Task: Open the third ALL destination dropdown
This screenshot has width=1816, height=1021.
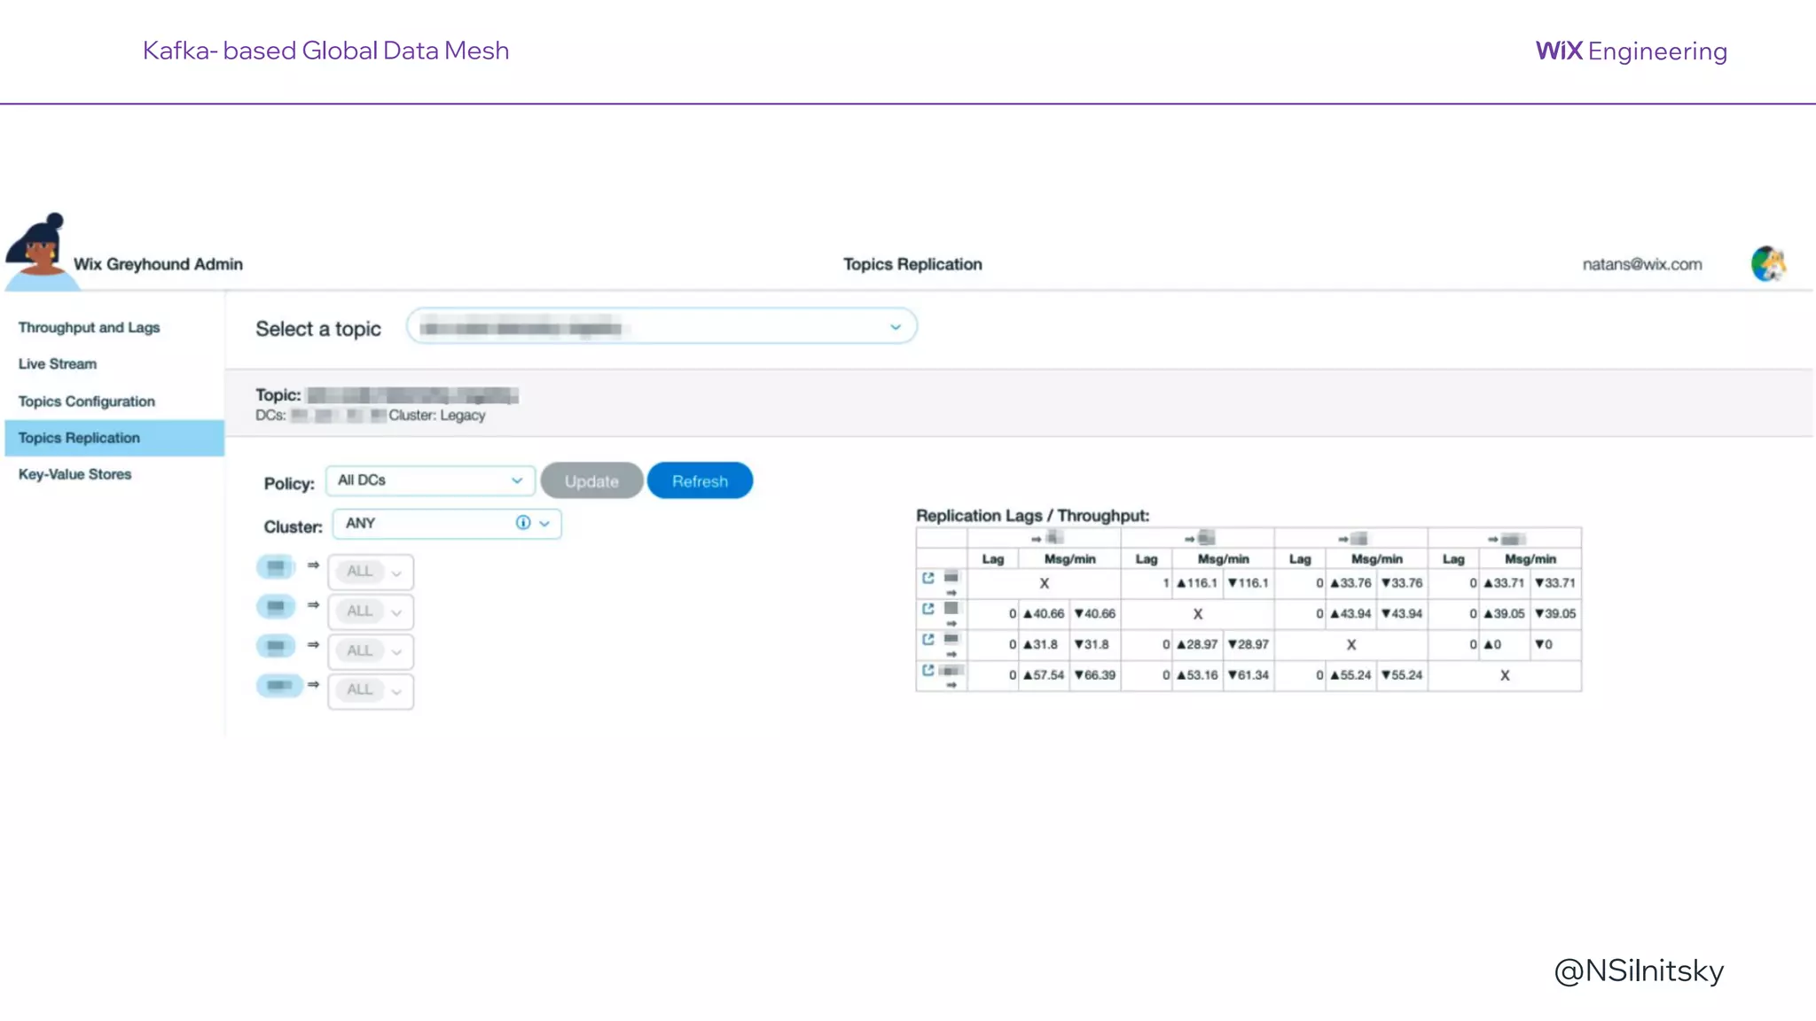Action: coord(371,651)
